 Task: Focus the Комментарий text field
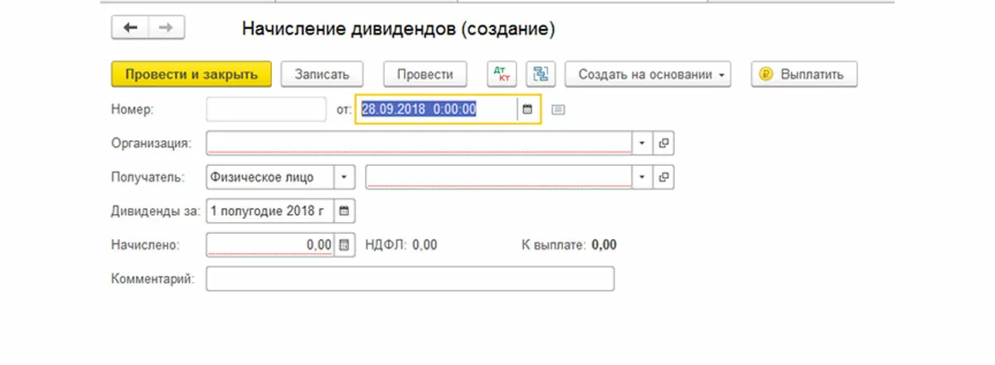[x=410, y=279]
